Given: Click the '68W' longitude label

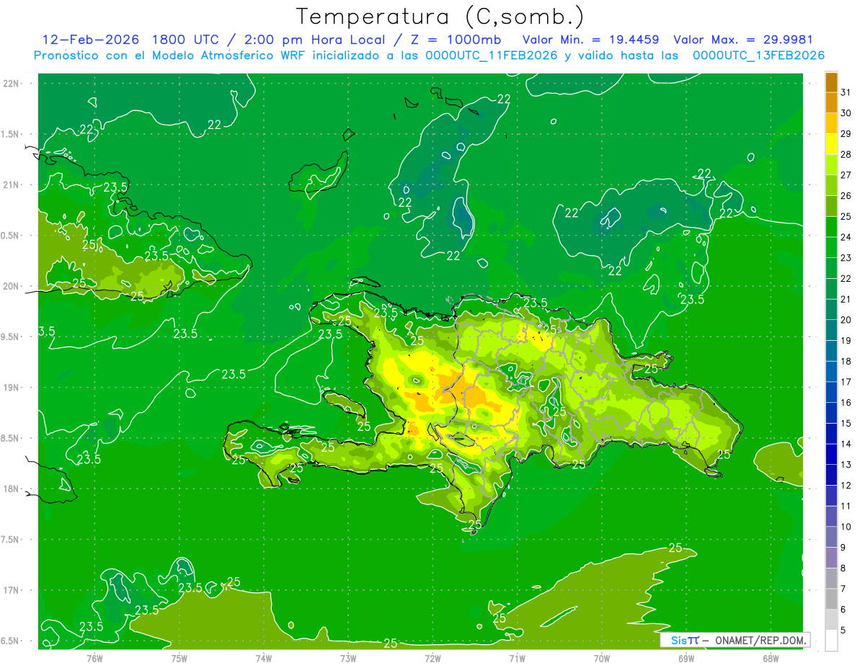Looking at the screenshot, I should 770,658.
